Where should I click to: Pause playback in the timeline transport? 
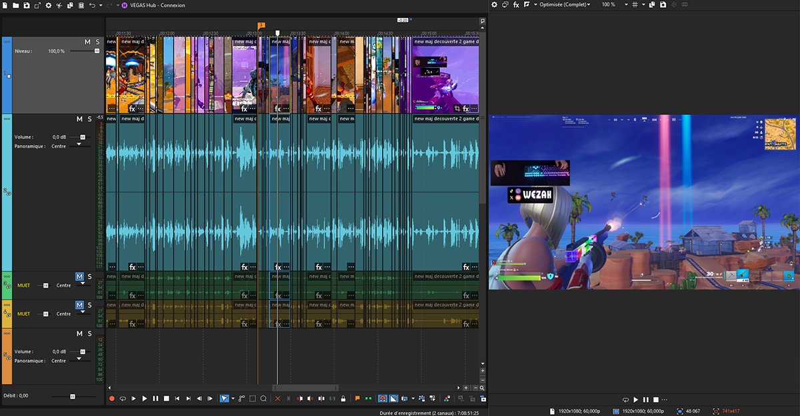point(155,399)
